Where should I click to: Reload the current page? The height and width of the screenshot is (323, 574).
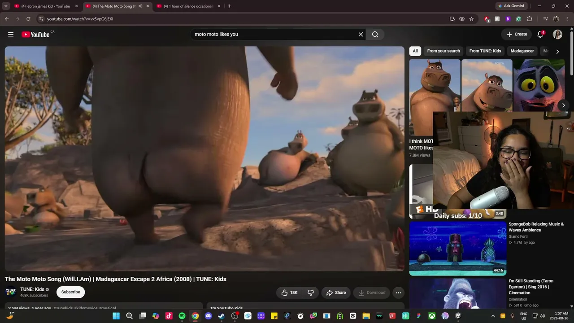[x=28, y=19]
